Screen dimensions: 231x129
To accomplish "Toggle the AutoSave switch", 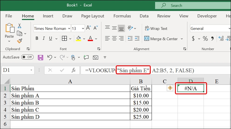I will [x=27, y=57].
